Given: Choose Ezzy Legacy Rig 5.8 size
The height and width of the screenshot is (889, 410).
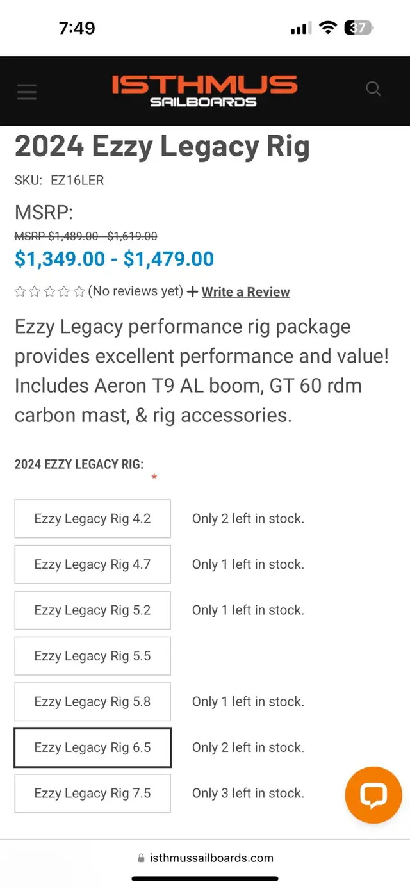Looking at the screenshot, I should coord(93,702).
